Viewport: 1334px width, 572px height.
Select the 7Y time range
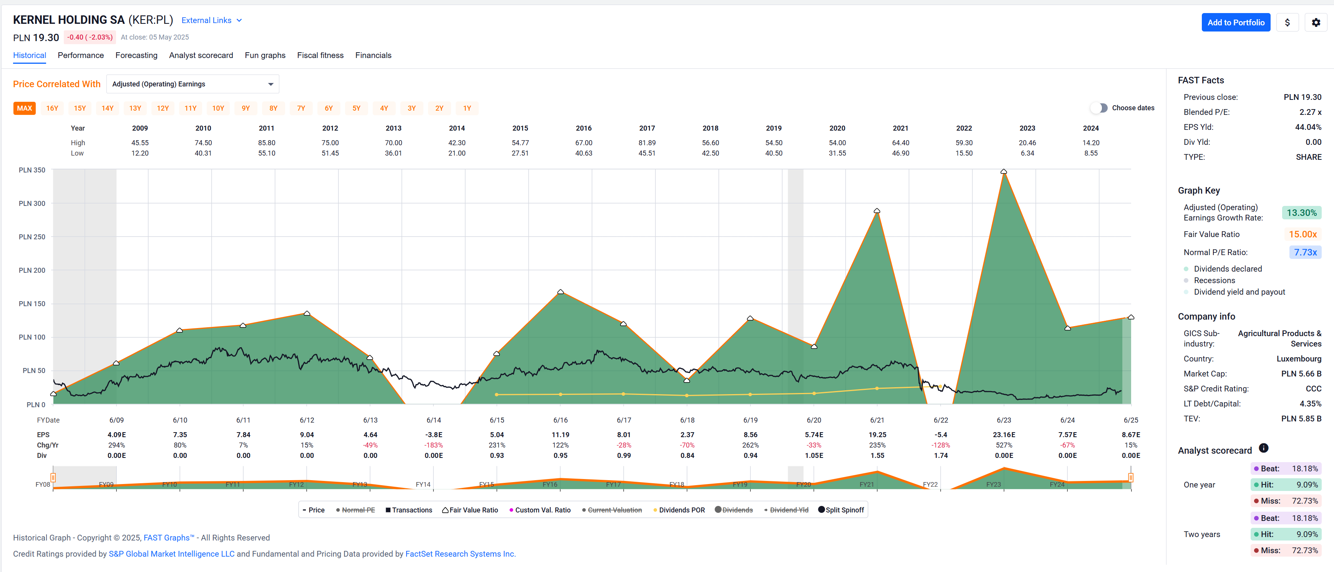(301, 108)
